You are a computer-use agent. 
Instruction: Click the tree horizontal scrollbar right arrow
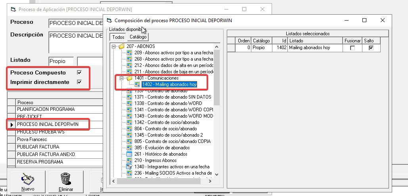pyautogui.click(x=210, y=181)
